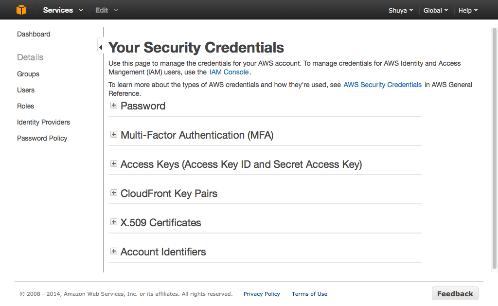
Task: Open the Edit dropdown in top bar
Action: coord(107,10)
